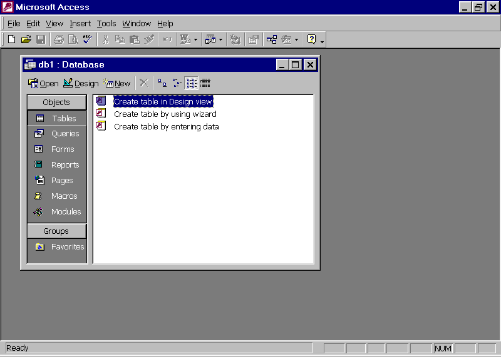Click the NUM indicator in status bar
Image resolution: width=501 pixels, height=357 pixels.
click(x=443, y=348)
